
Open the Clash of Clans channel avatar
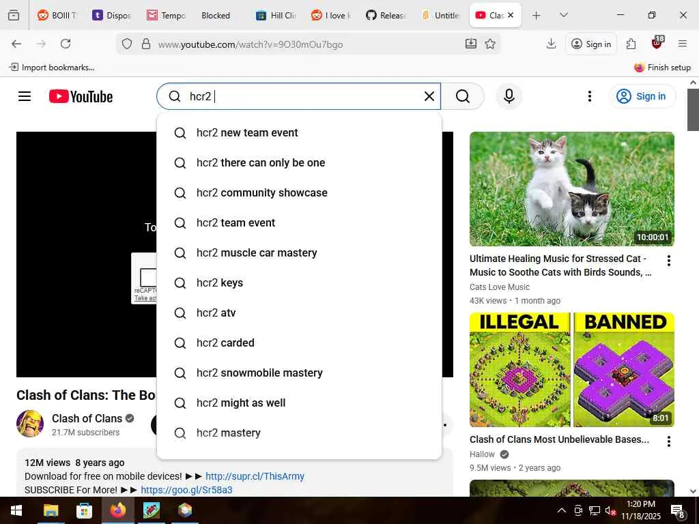[30, 424]
